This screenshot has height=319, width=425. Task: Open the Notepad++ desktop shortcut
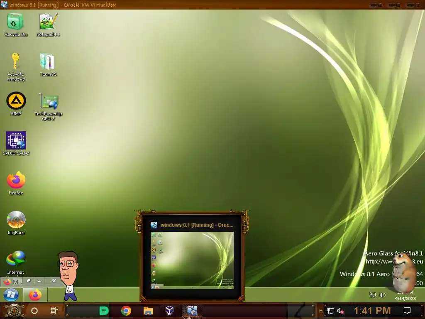coord(48,25)
